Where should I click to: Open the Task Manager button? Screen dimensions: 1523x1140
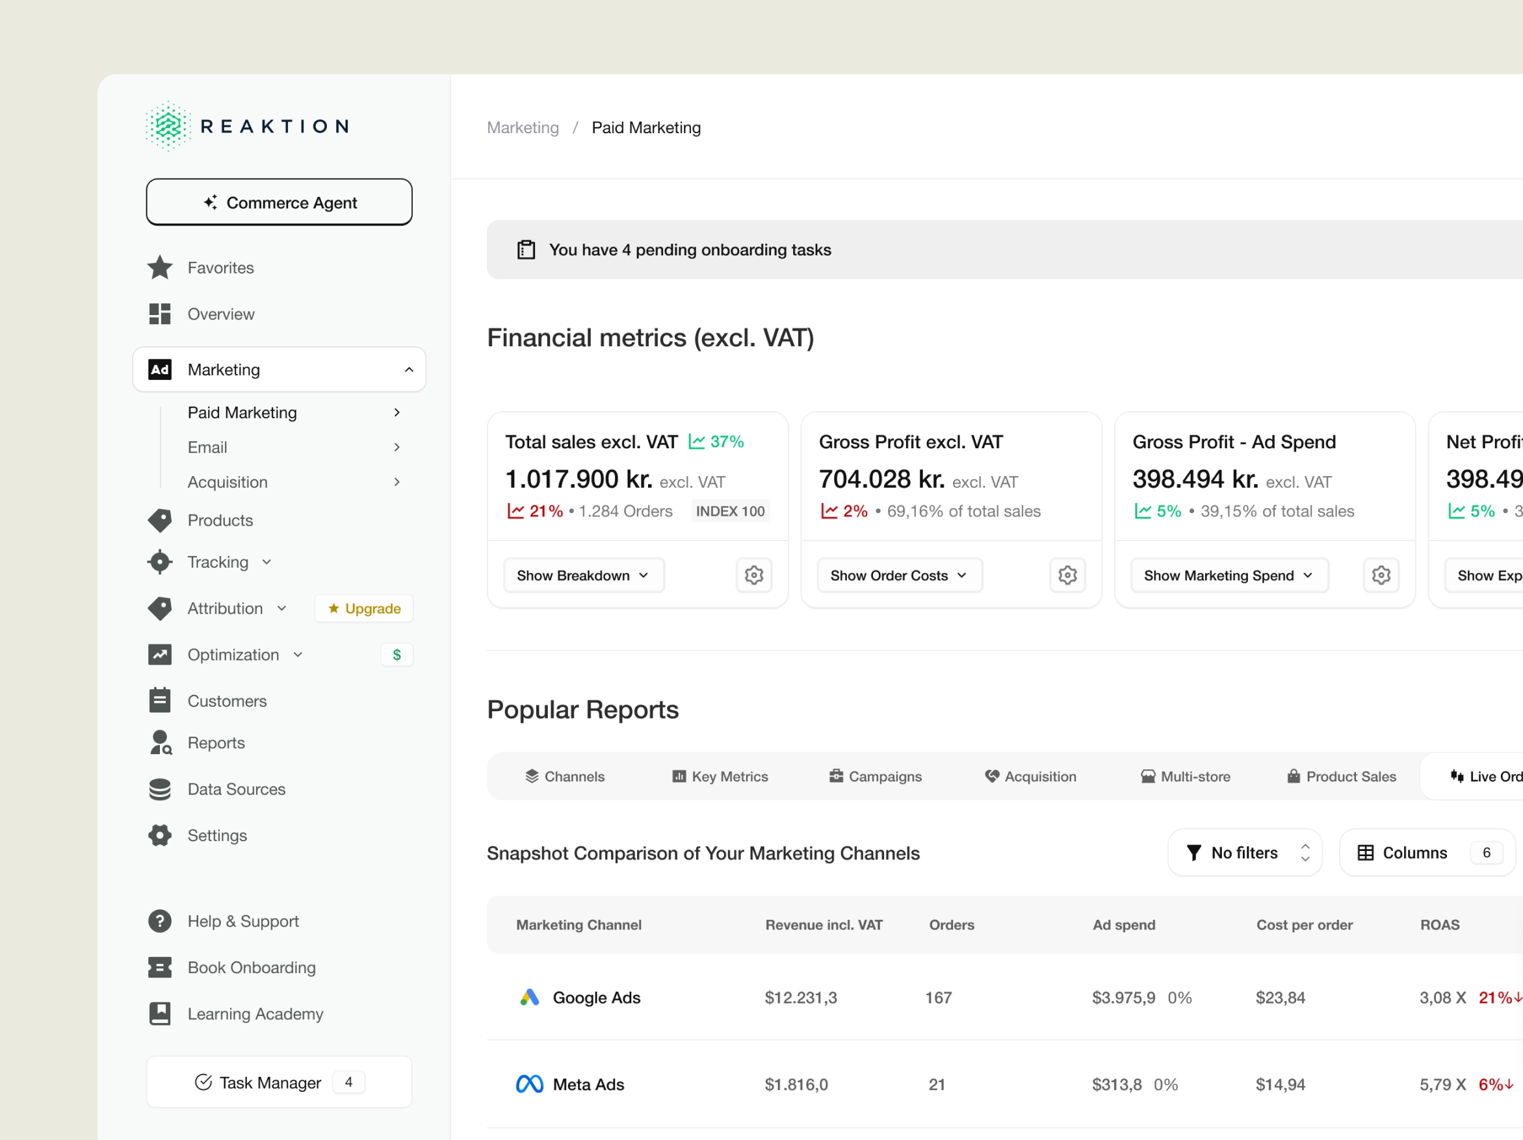coord(279,1082)
